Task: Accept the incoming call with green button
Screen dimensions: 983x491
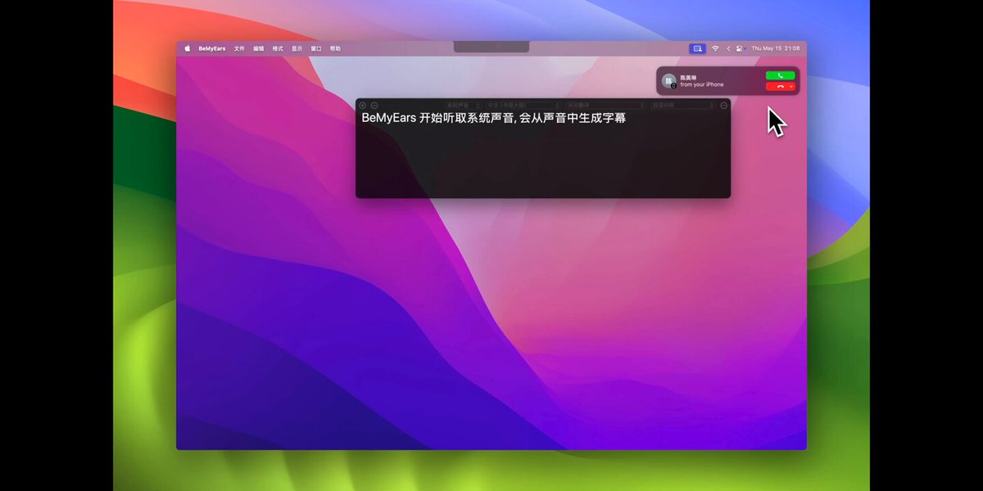Action: pyautogui.click(x=780, y=75)
